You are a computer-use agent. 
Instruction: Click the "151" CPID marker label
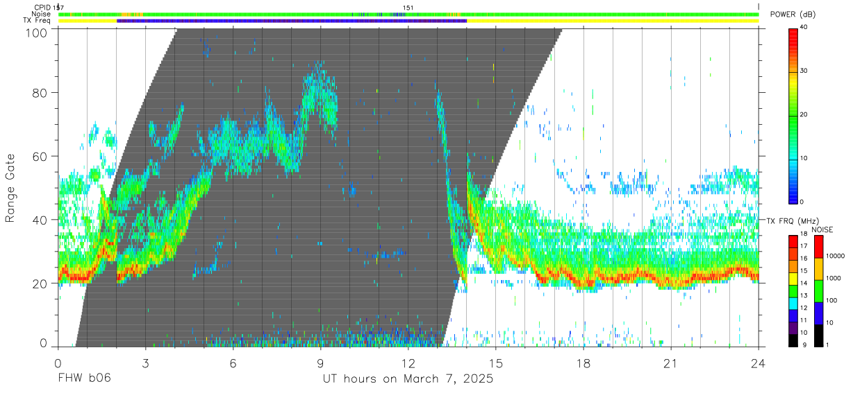[x=408, y=8]
